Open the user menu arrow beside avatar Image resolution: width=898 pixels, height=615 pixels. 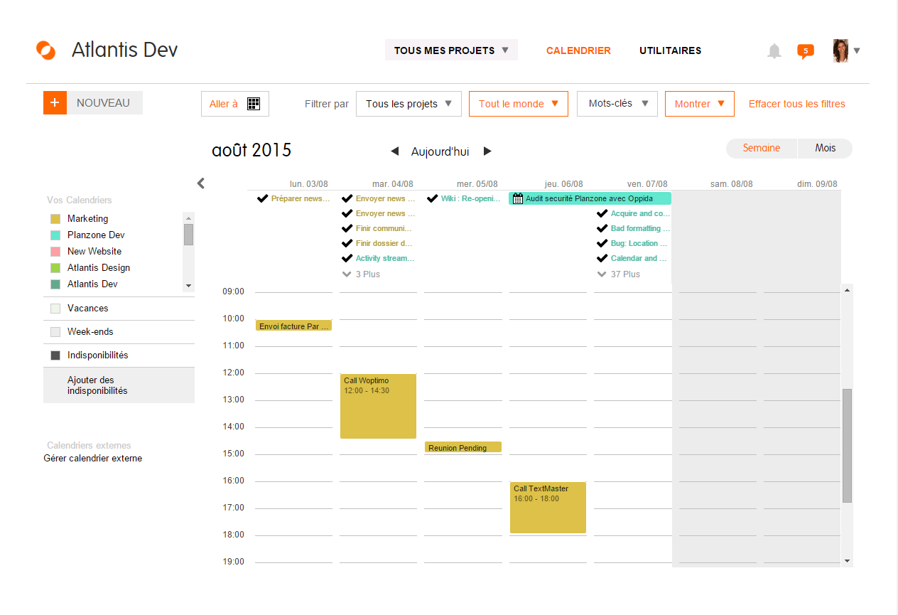point(857,50)
